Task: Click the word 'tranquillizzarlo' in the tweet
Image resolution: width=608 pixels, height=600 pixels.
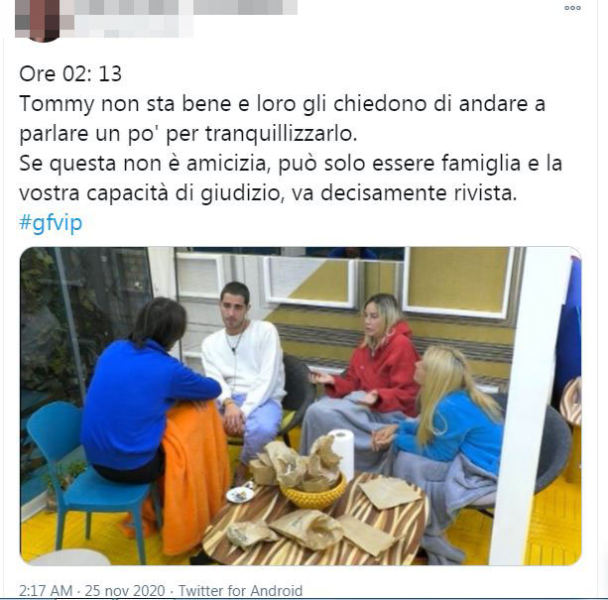Action: pyautogui.click(x=279, y=134)
